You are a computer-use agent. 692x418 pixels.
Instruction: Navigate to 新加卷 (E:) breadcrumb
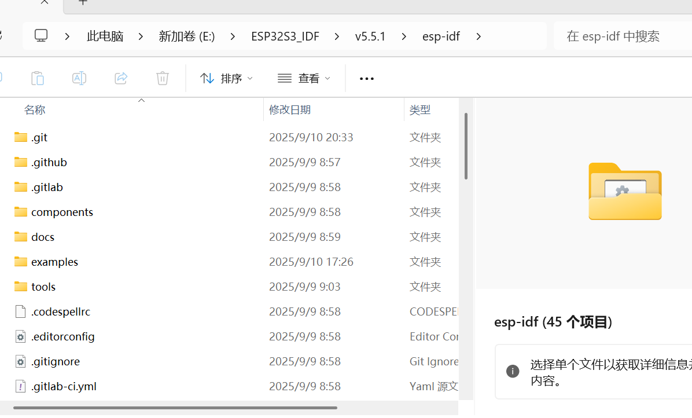[187, 36]
